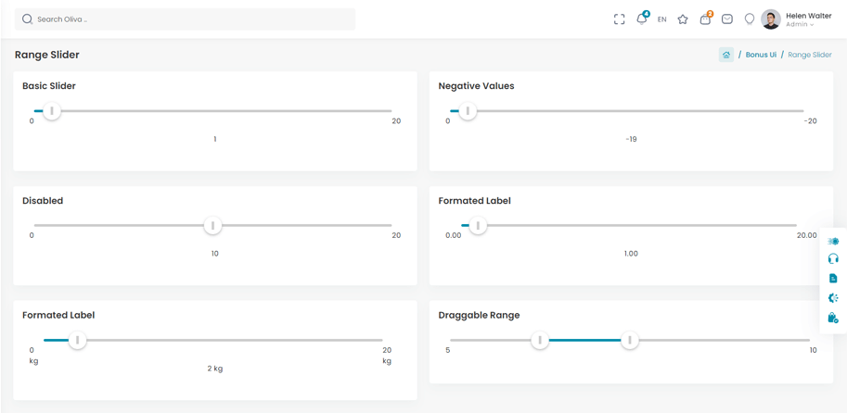Click the Range Slider breadcrumb link
The height and width of the screenshot is (413, 847).
pyautogui.click(x=809, y=55)
